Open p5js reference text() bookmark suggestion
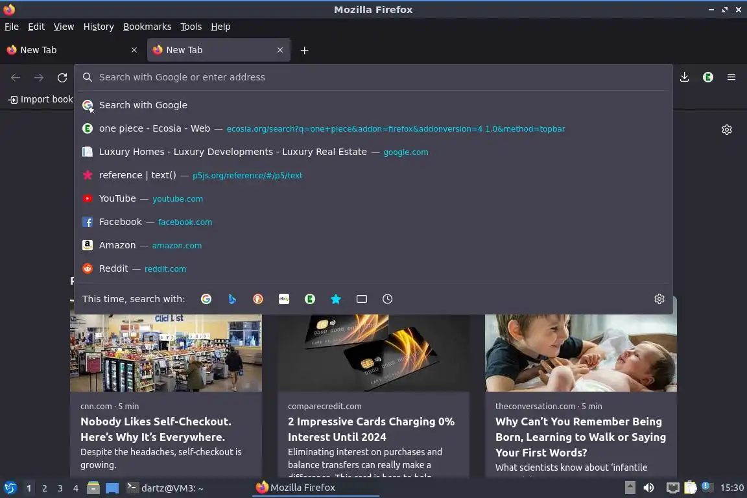The width and height of the screenshot is (747, 498). pos(373,175)
